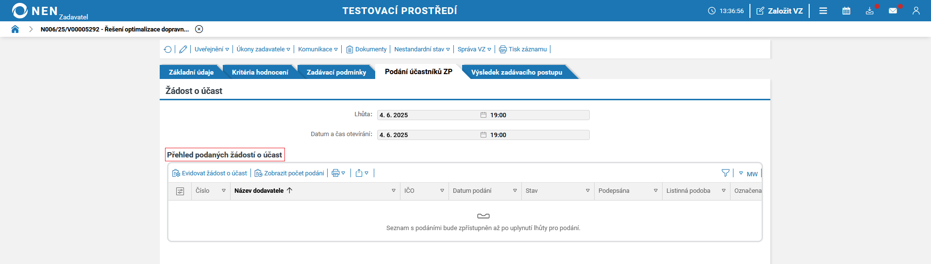Screen dimensions: 931x264
Task: Click the NEN logo
Action: [35, 11]
